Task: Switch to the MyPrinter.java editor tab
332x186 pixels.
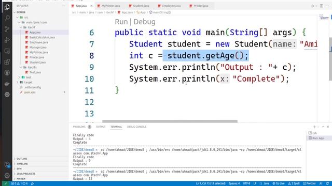Action: click(110, 6)
